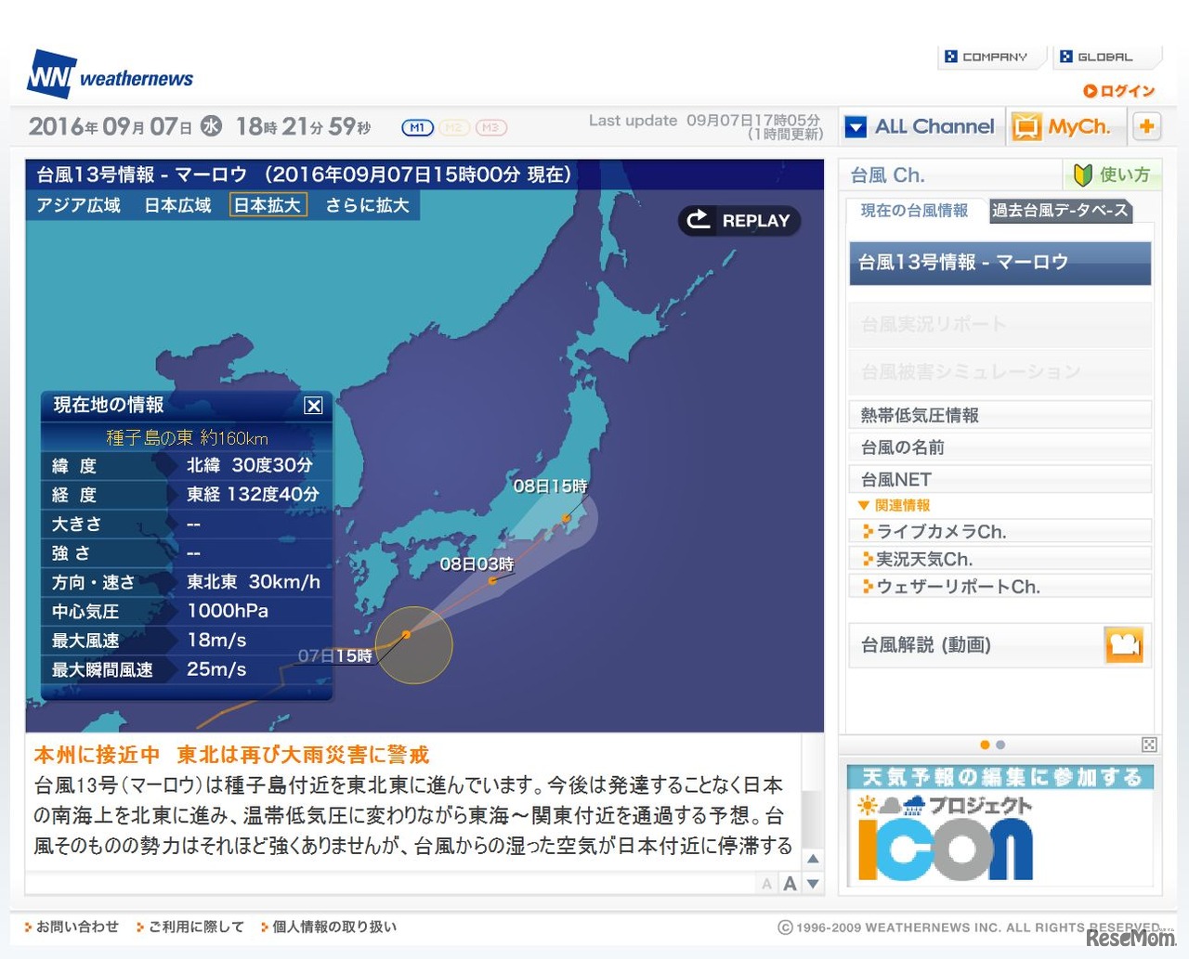Switch map view to 日本広域
The width and height of the screenshot is (1189, 959).
(177, 206)
